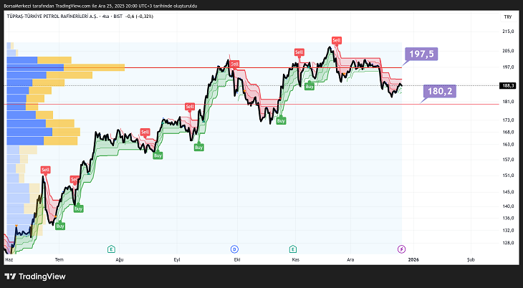Click the TÜPRAŞ symbol title text
Viewport: 523px width, 288px height.
tap(51, 15)
